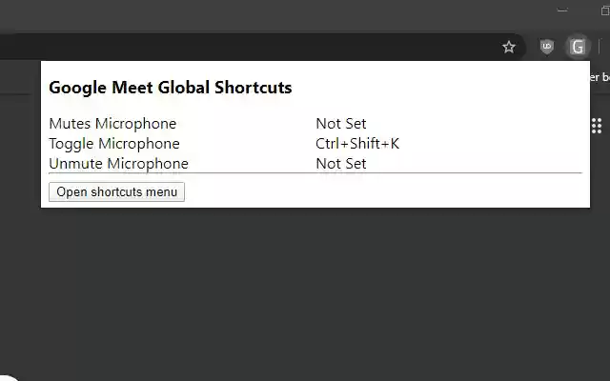Select the Mutes Microphone label
610x381 pixels.
click(x=112, y=124)
